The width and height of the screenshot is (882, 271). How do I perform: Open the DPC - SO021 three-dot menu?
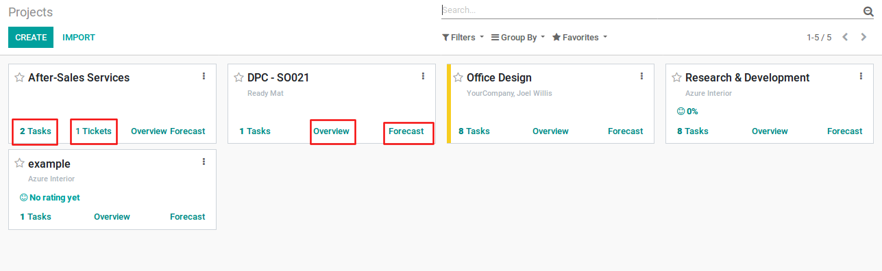coord(423,77)
